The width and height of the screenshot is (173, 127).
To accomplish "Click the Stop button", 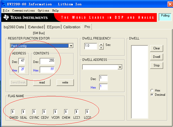I will (x=157, y=65).
